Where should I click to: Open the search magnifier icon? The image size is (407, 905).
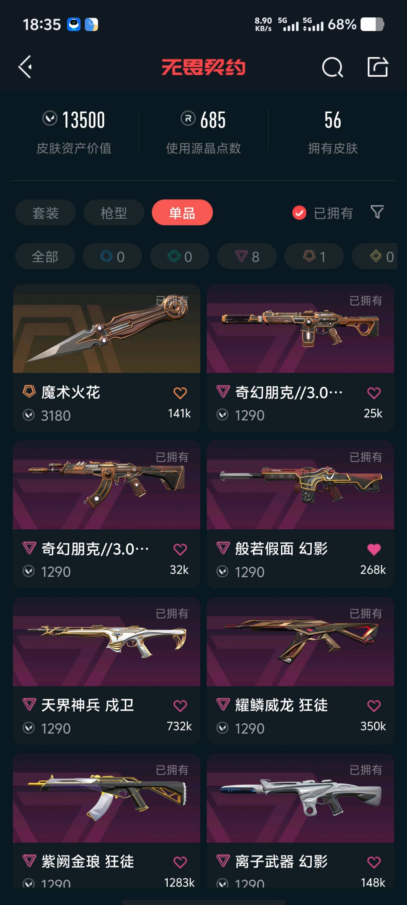point(332,67)
